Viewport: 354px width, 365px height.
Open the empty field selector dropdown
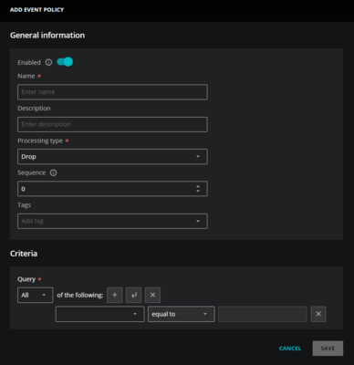click(100, 314)
